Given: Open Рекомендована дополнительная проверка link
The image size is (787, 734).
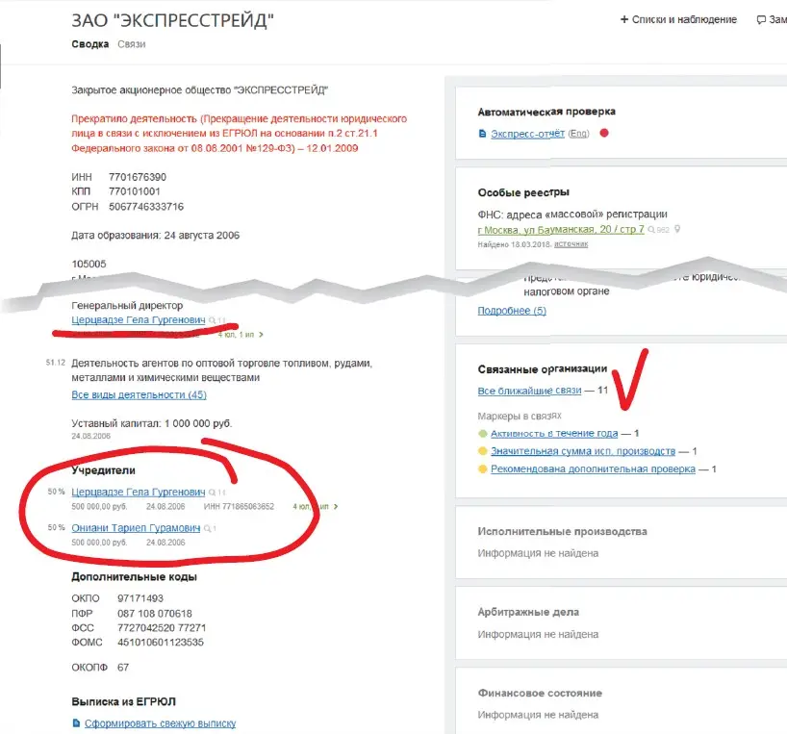Looking at the screenshot, I should tap(593, 468).
